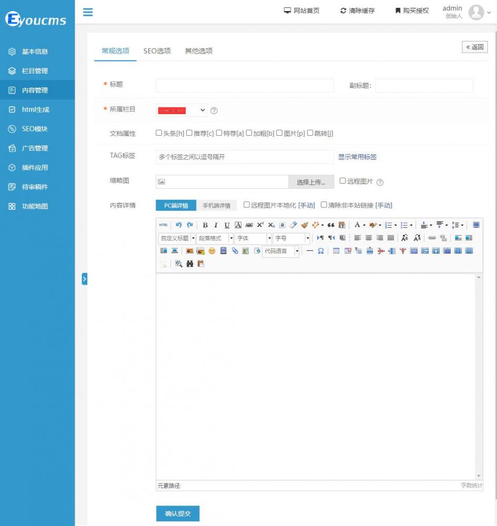Expand admin user menu arrow
This screenshot has height=526, width=497.
489,13
